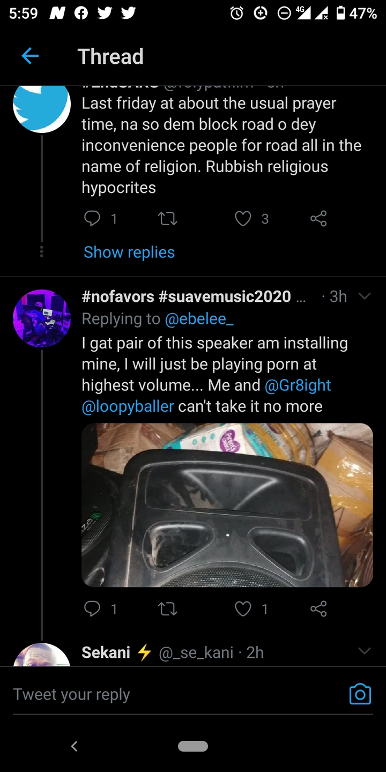386x772 pixels.
Task: Retweet the religious hypocrites tweet
Action: coord(168,218)
